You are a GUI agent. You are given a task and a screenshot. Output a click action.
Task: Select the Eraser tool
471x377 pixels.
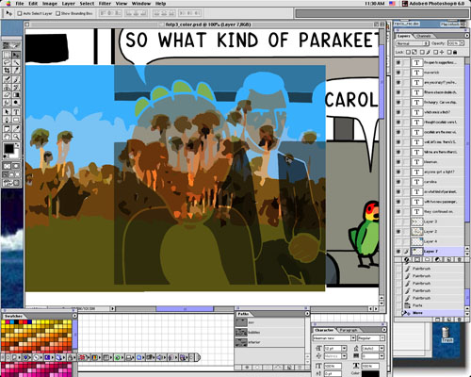pos(7,95)
